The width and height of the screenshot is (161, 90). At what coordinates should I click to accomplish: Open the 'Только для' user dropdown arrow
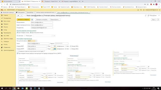click(53, 36)
